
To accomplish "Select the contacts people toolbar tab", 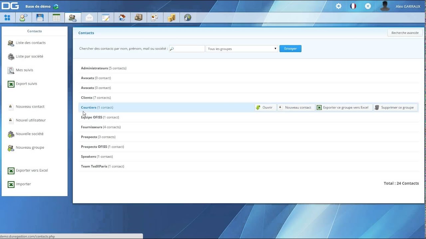I will (x=73, y=18).
